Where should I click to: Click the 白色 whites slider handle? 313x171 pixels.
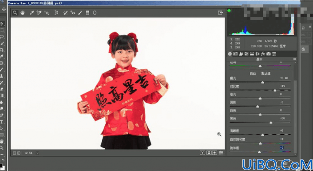click(x=260, y=115)
